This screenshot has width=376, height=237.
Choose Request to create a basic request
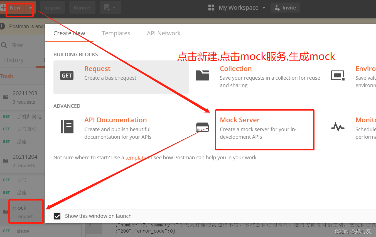121,77
